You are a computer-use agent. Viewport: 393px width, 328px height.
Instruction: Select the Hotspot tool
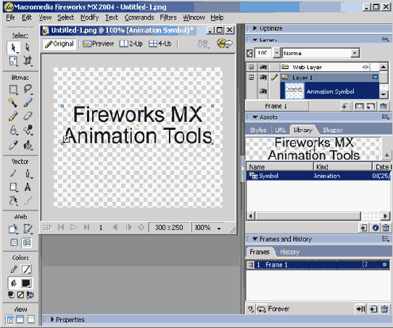(14, 229)
